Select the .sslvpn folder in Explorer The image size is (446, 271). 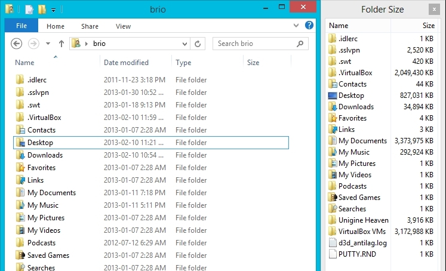151,93
